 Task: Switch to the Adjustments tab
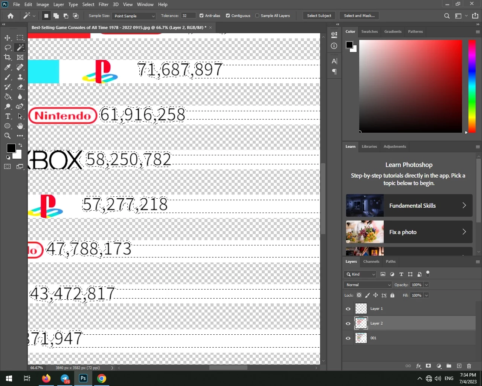[395, 147]
